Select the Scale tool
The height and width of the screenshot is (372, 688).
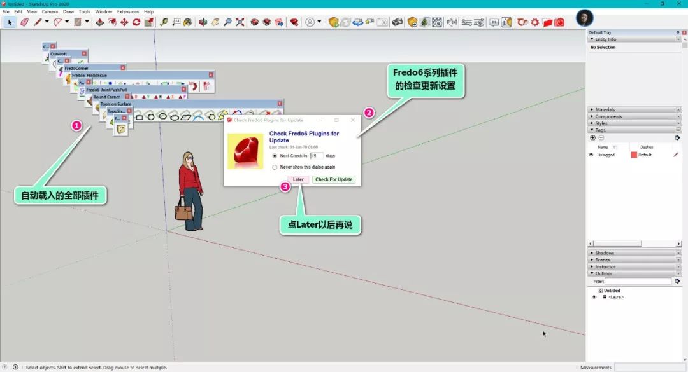[x=148, y=22]
